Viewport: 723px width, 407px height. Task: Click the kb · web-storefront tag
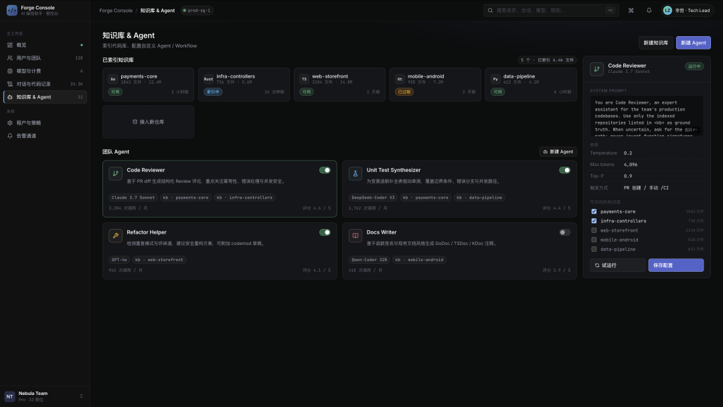159,260
